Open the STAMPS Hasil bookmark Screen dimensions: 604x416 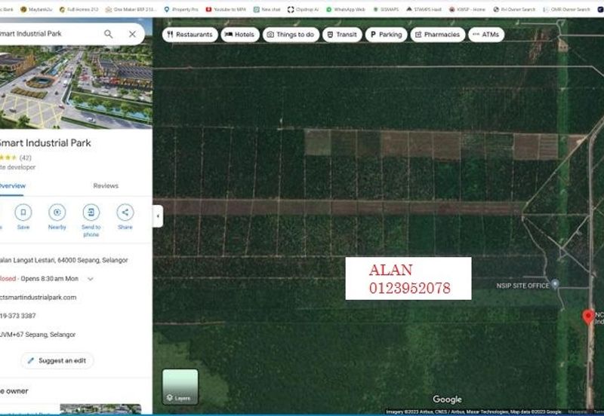[x=424, y=9]
